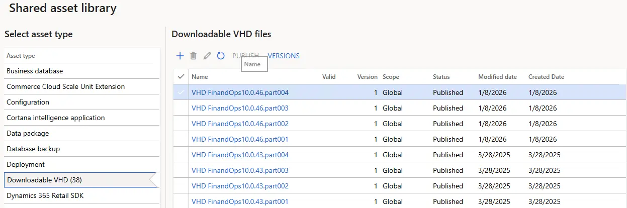Click the Shared asset library page title
Screen dimensions: 627x208
(63, 8)
